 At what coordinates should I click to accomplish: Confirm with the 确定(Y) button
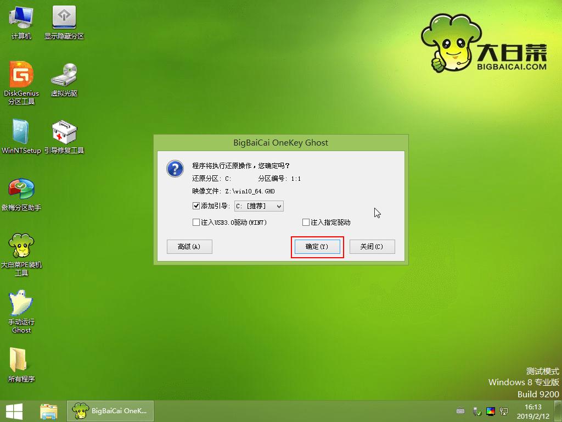tap(317, 247)
